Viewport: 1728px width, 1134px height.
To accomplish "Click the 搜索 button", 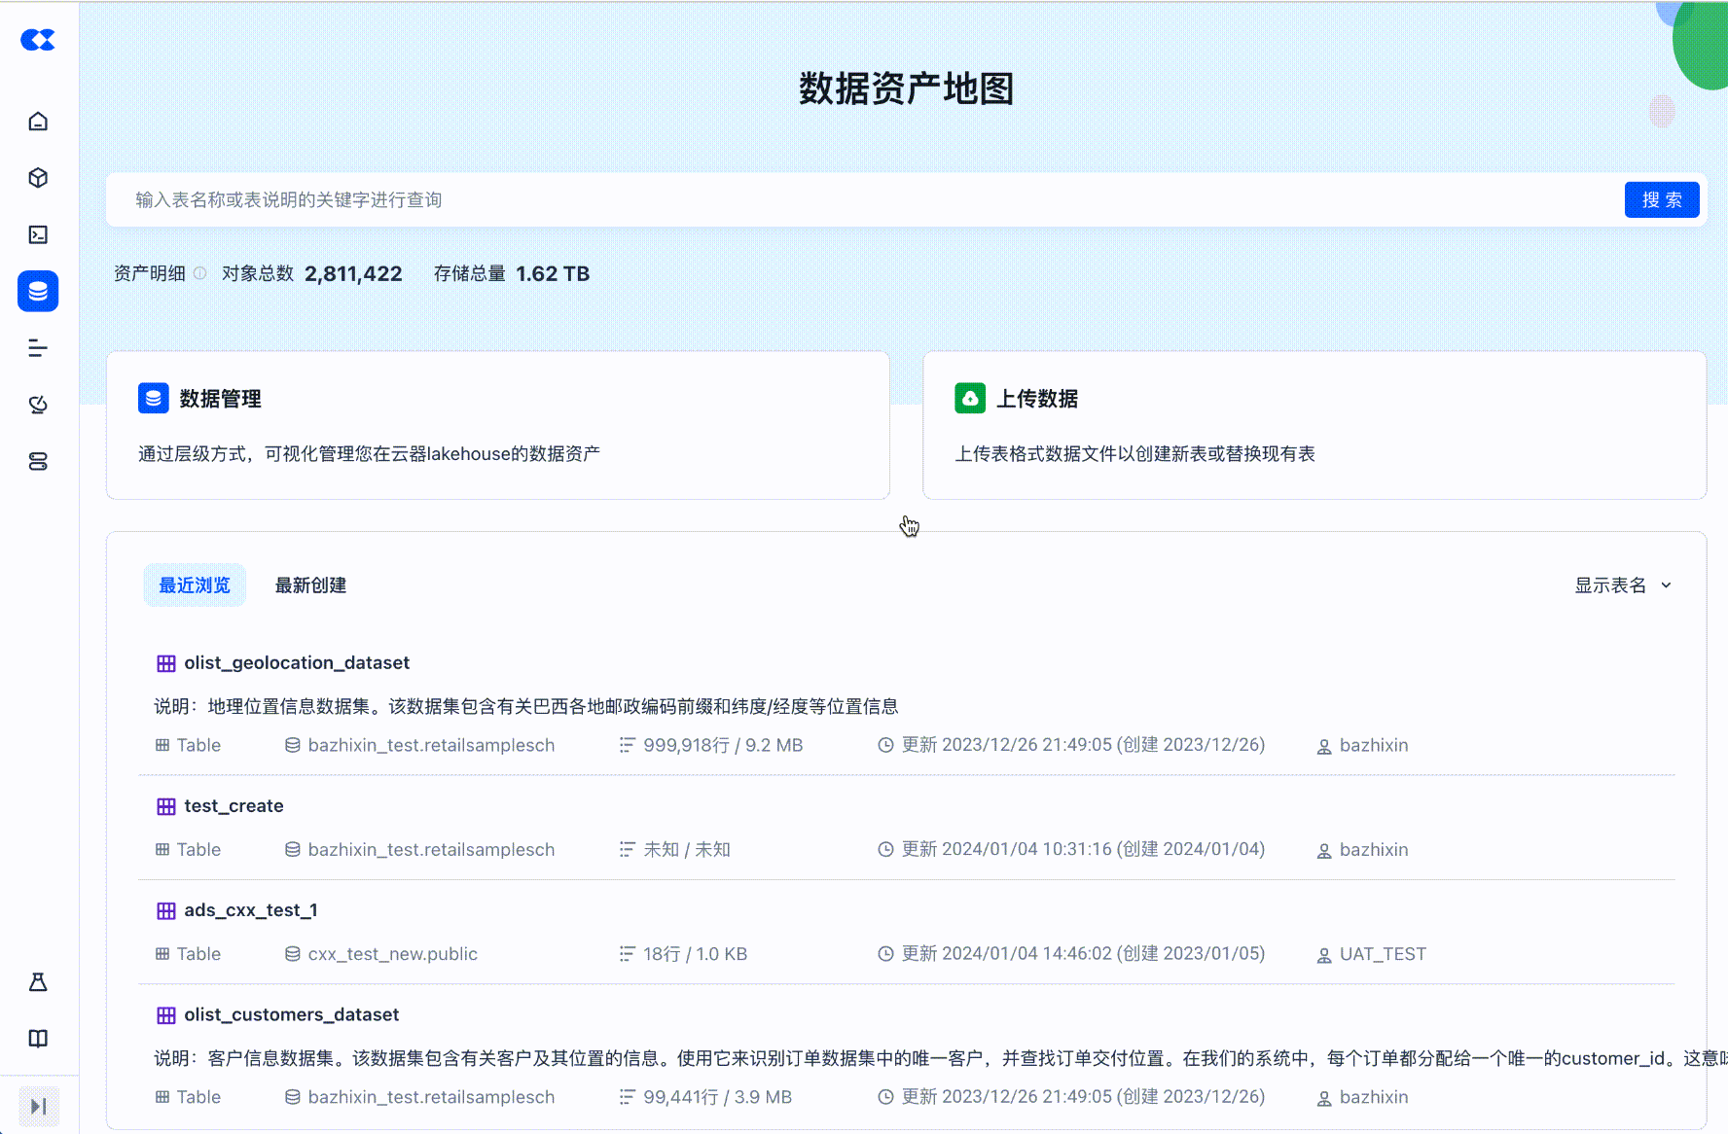I will [1661, 200].
